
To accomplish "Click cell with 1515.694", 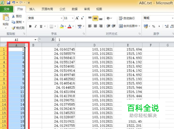I will 128,49.
